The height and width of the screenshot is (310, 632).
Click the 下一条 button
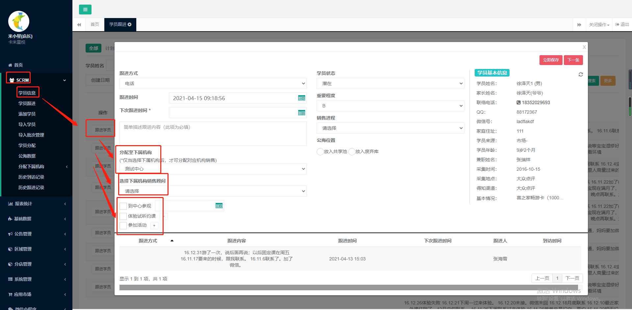coord(573,60)
